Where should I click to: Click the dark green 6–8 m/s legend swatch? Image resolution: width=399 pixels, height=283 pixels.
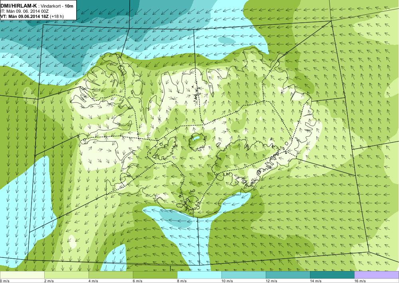coord(155,275)
